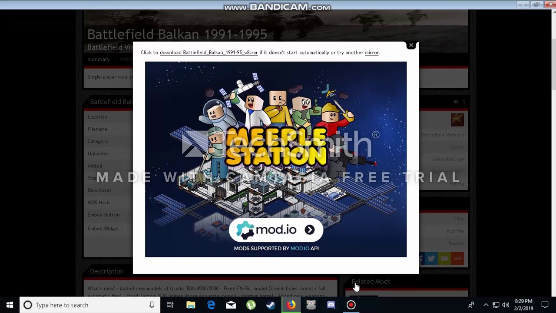Click the Twitter share icon

431,258
